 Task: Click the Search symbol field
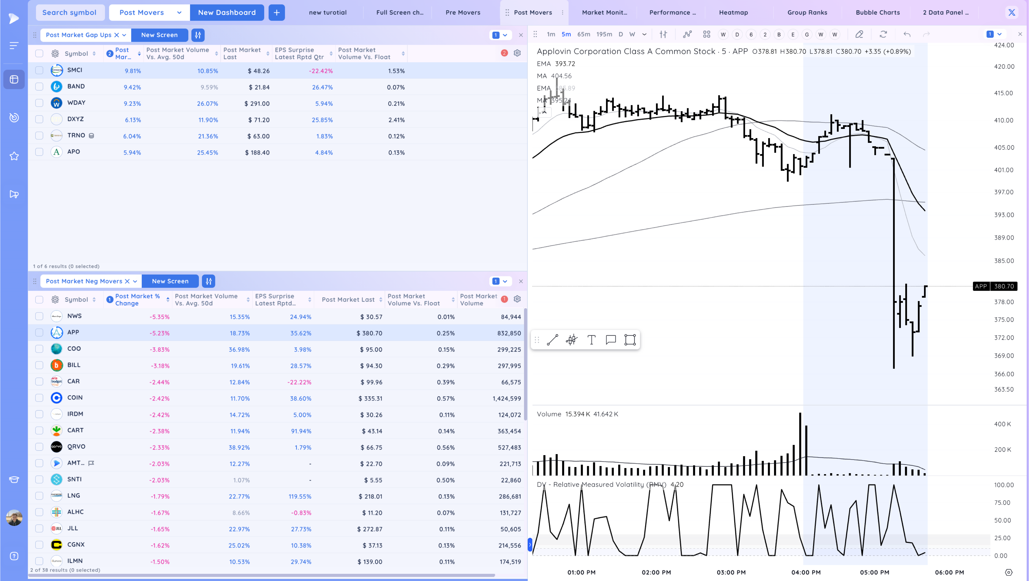click(70, 12)
